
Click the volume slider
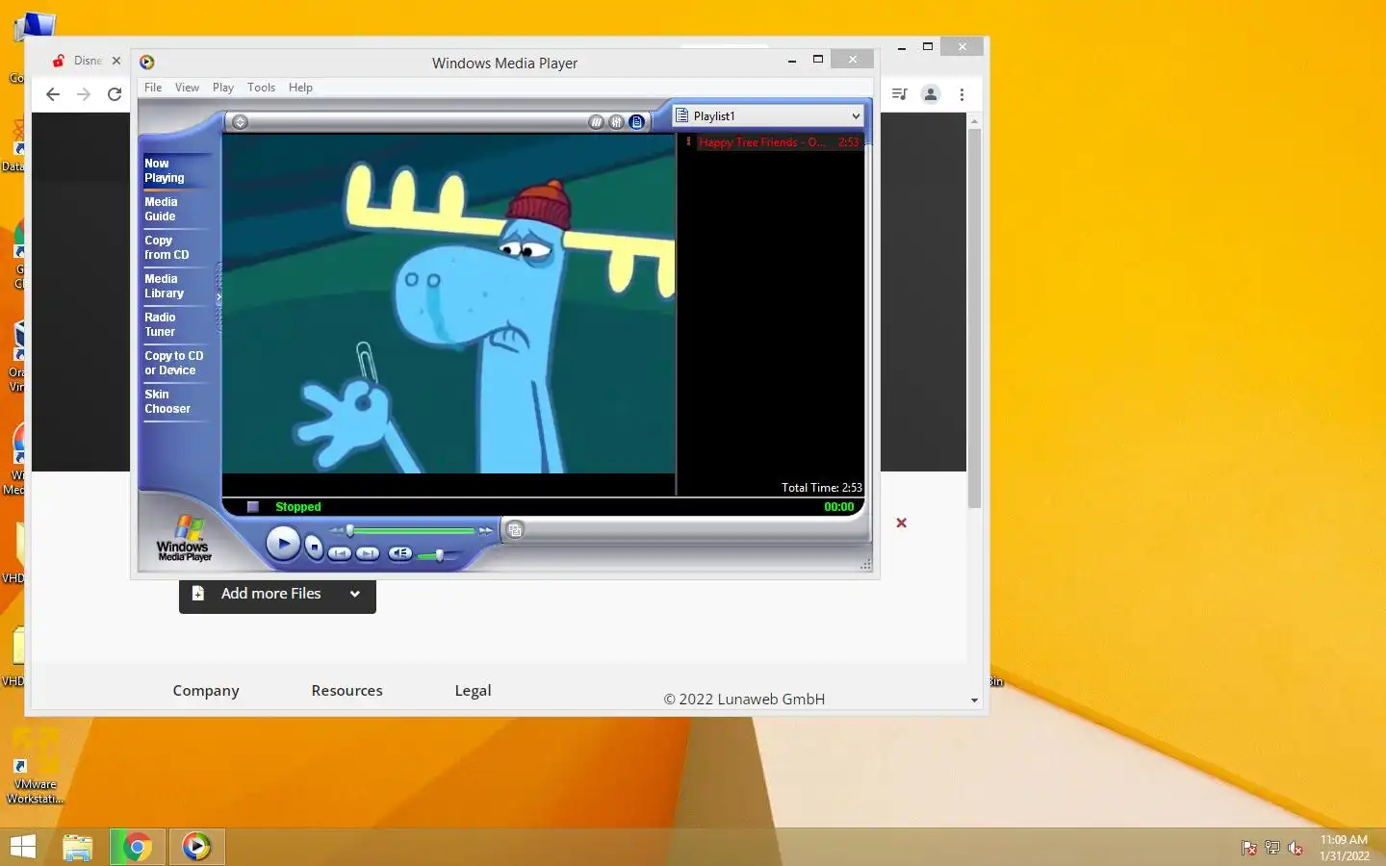pyautogui.click(x=439, y=555)
